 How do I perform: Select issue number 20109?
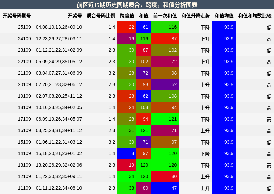pos(24,85)
